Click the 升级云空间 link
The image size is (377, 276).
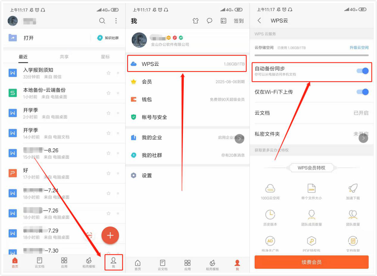(x=359, y=48)
